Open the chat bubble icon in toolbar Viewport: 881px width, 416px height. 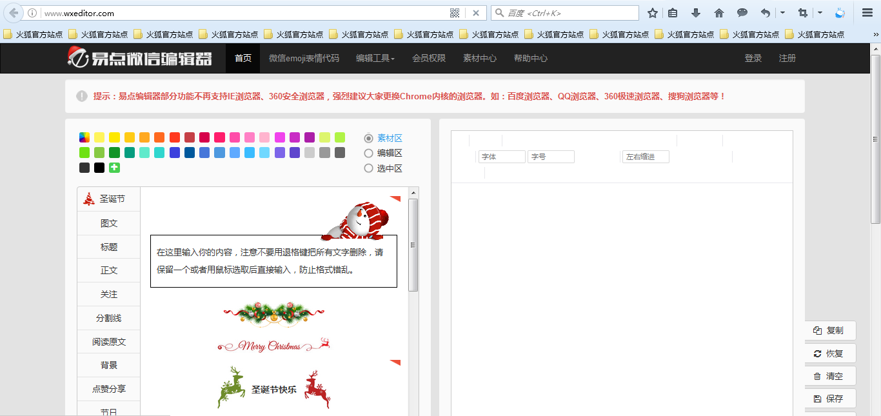point(742,13)
